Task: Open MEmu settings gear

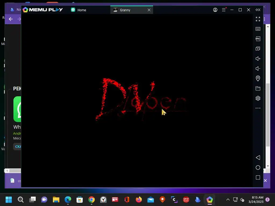Action: pyautogui.click(x=258, y=98)
